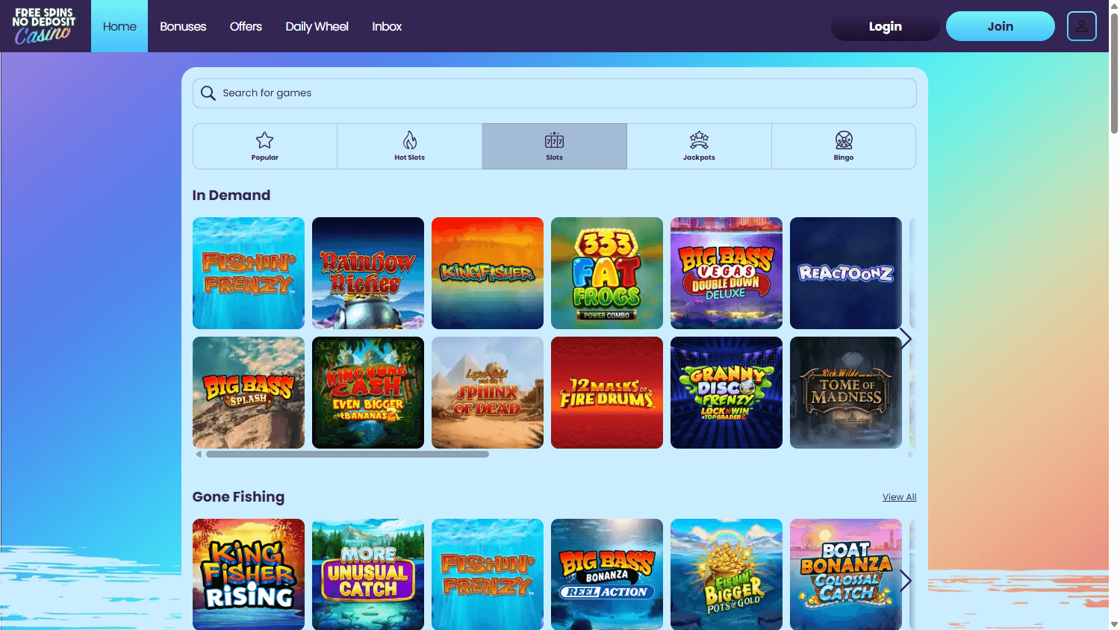Click the Slots 777 icon
The width and height of the screenshot is (1120, 630).
click(554, 139)
